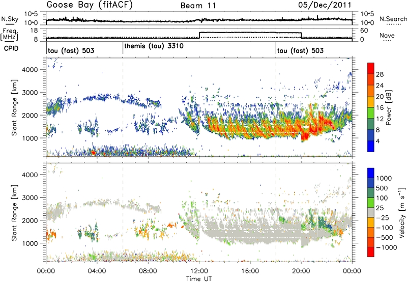
Task: Click the blue top of the velocity colorbar
Action: coord(371,173)
